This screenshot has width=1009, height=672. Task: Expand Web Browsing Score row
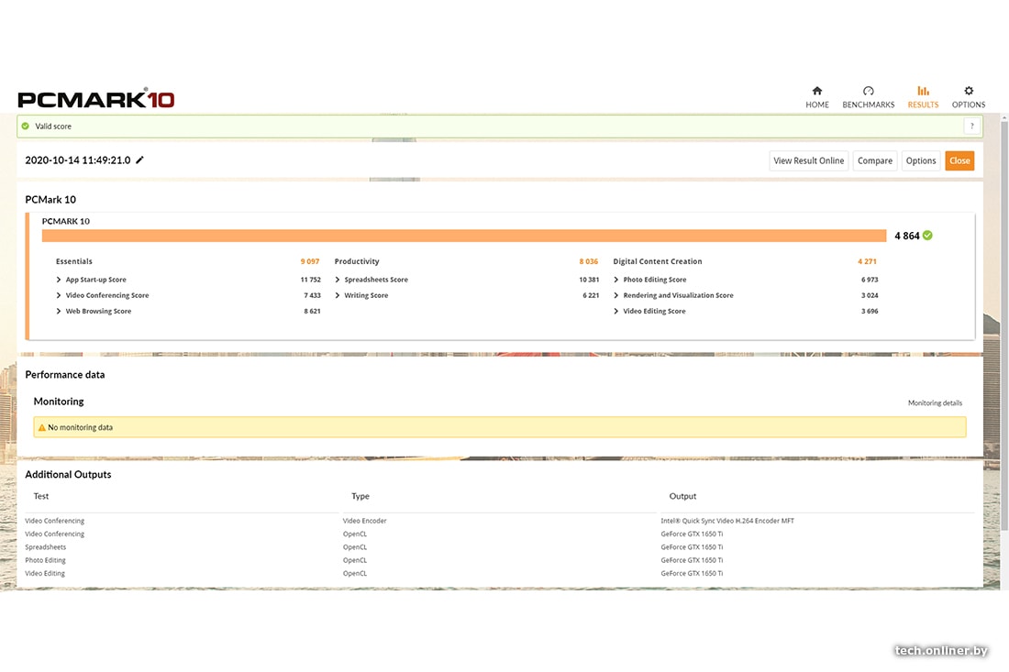(x=59, y=311)
